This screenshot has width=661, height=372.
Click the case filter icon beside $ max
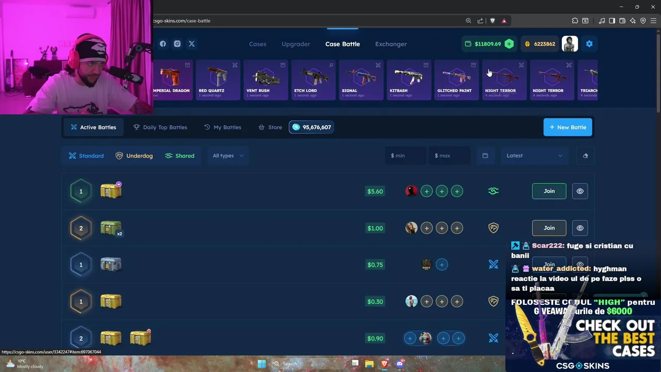coord(485,156)
